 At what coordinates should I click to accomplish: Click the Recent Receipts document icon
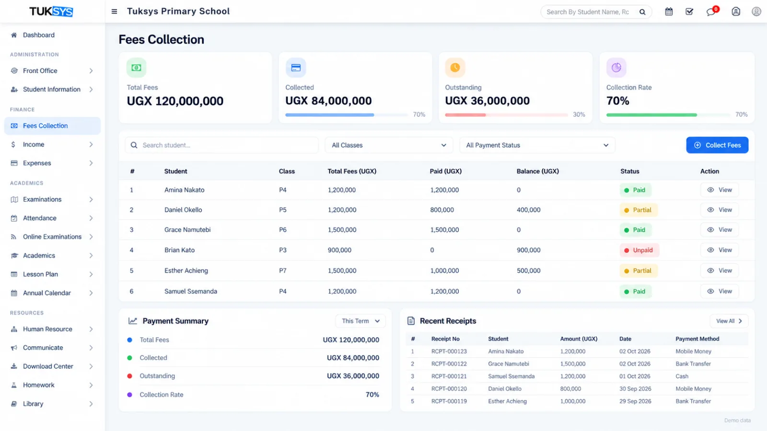coord(411,321)
